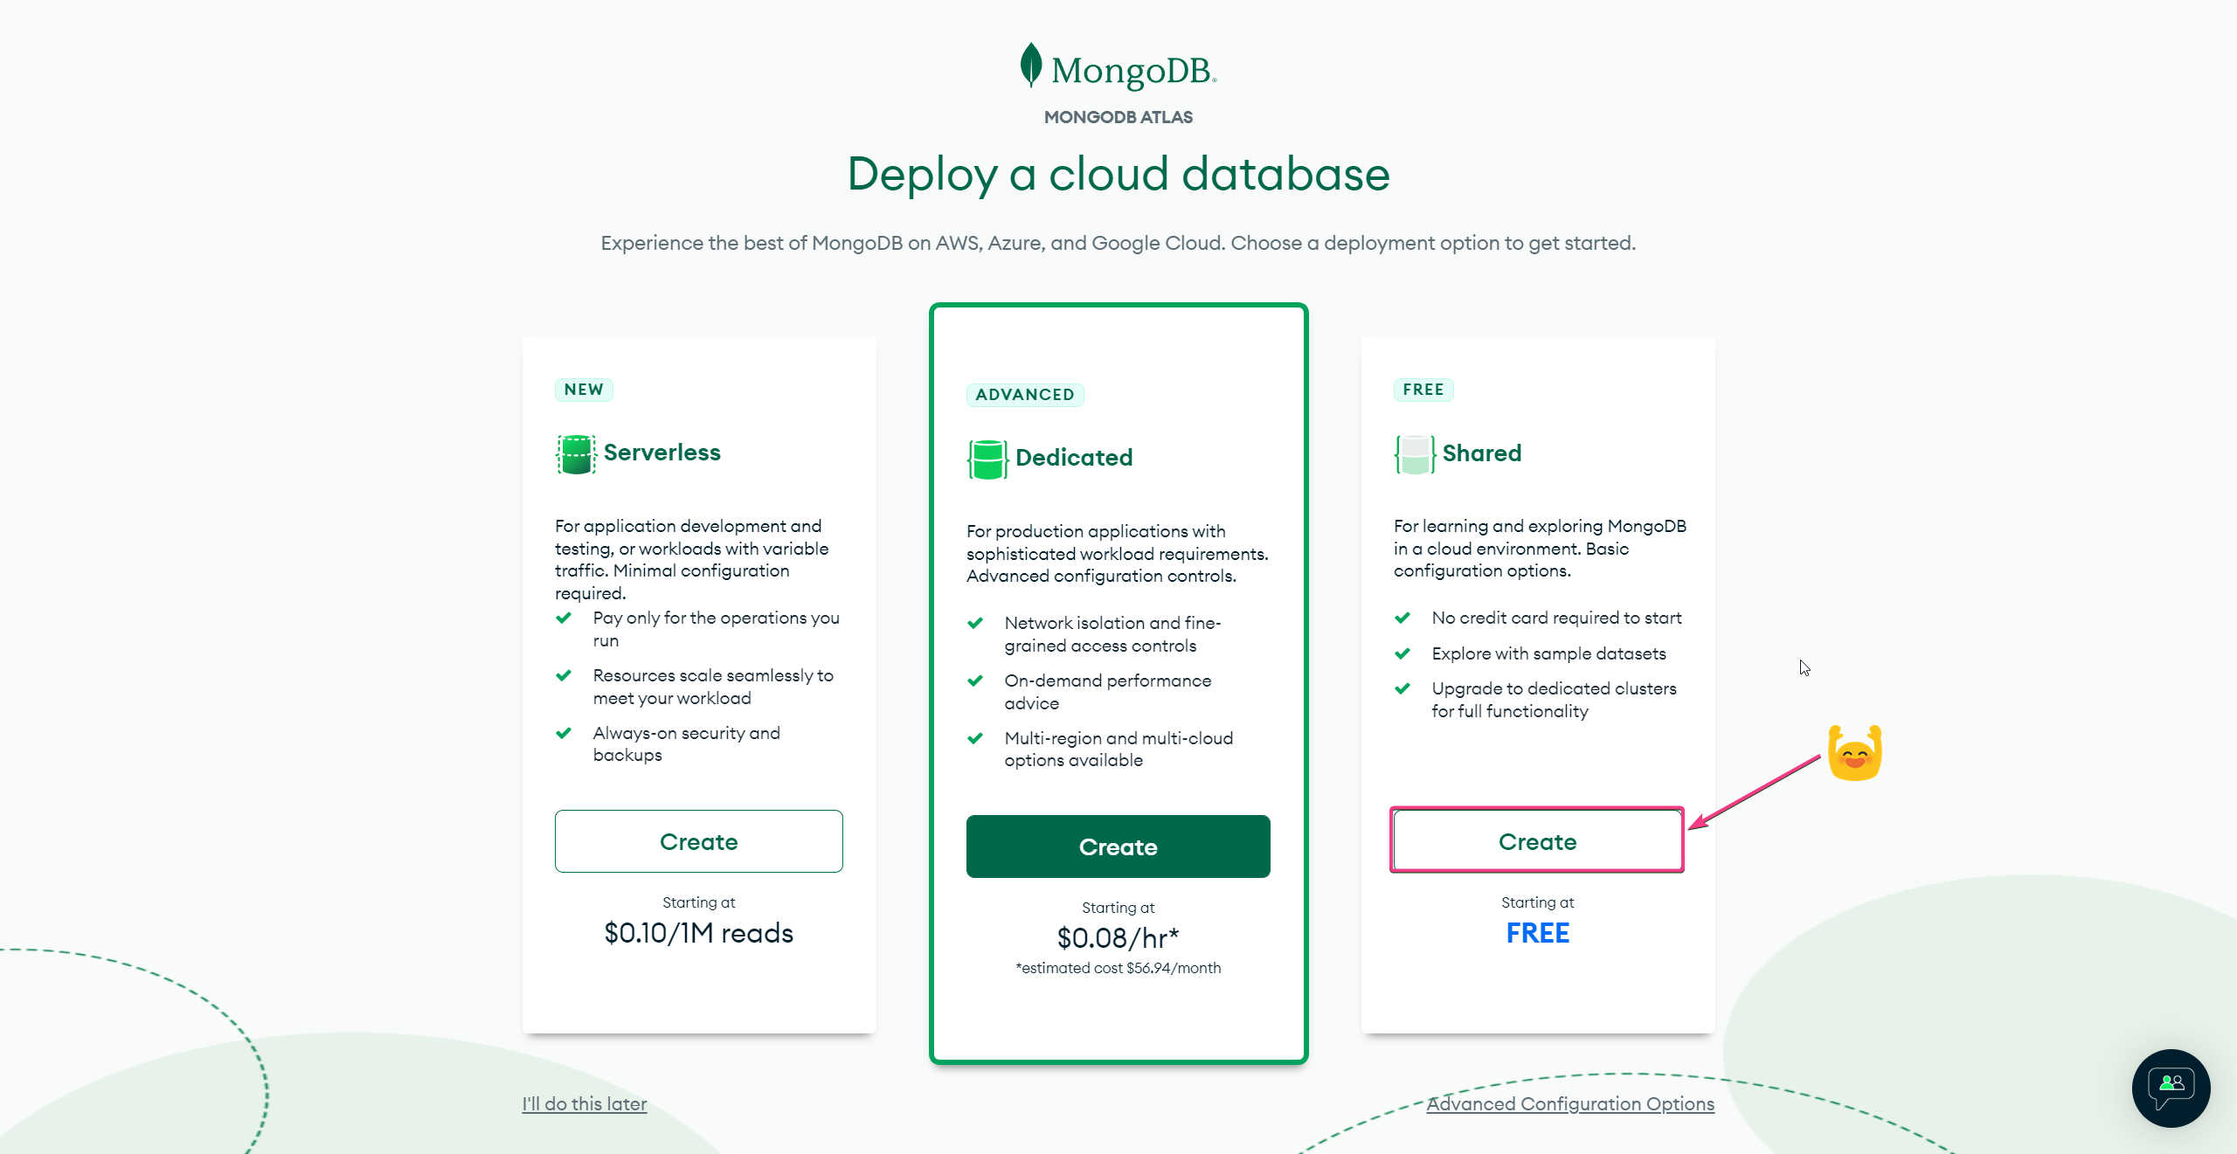Click Shared description 'For learning and exploring'

[1540, 549]
